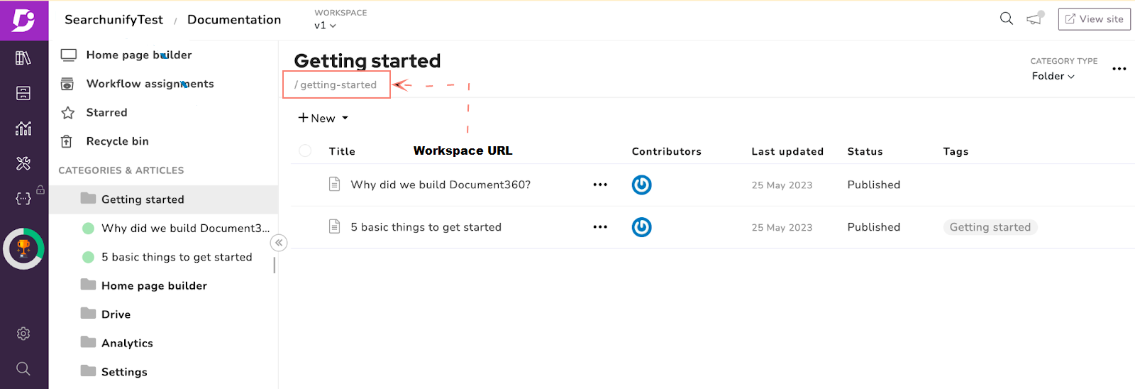Open the Category Type Folder dropdown
This screenshot has width=1135, height=389.
(1053, 76)
